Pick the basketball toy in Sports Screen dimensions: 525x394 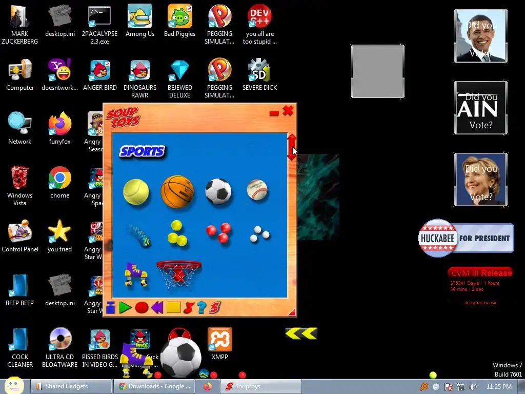coord(177,192)
